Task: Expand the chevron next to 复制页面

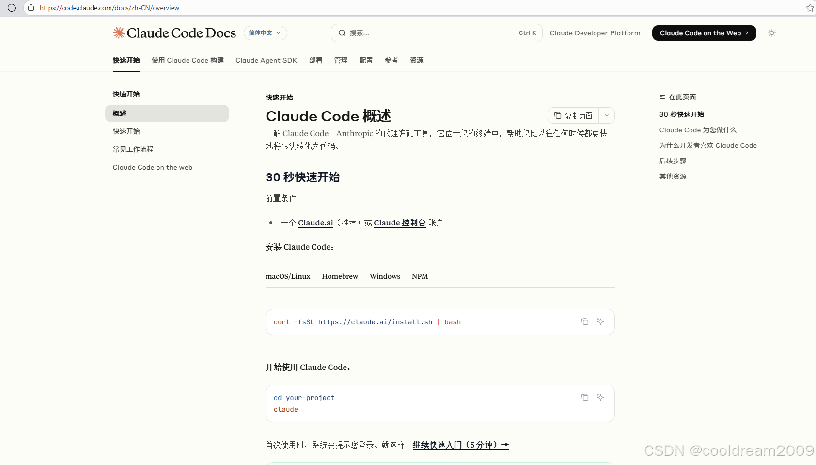Action: click(x=606, y=115)
